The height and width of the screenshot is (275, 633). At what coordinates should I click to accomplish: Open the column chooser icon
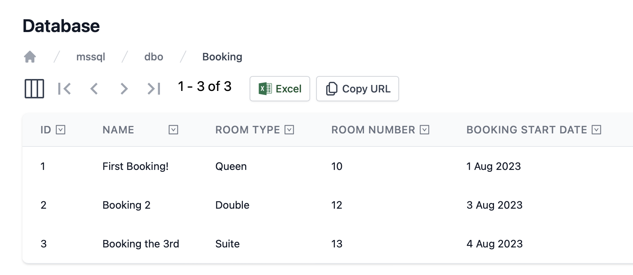click(34, 89)
